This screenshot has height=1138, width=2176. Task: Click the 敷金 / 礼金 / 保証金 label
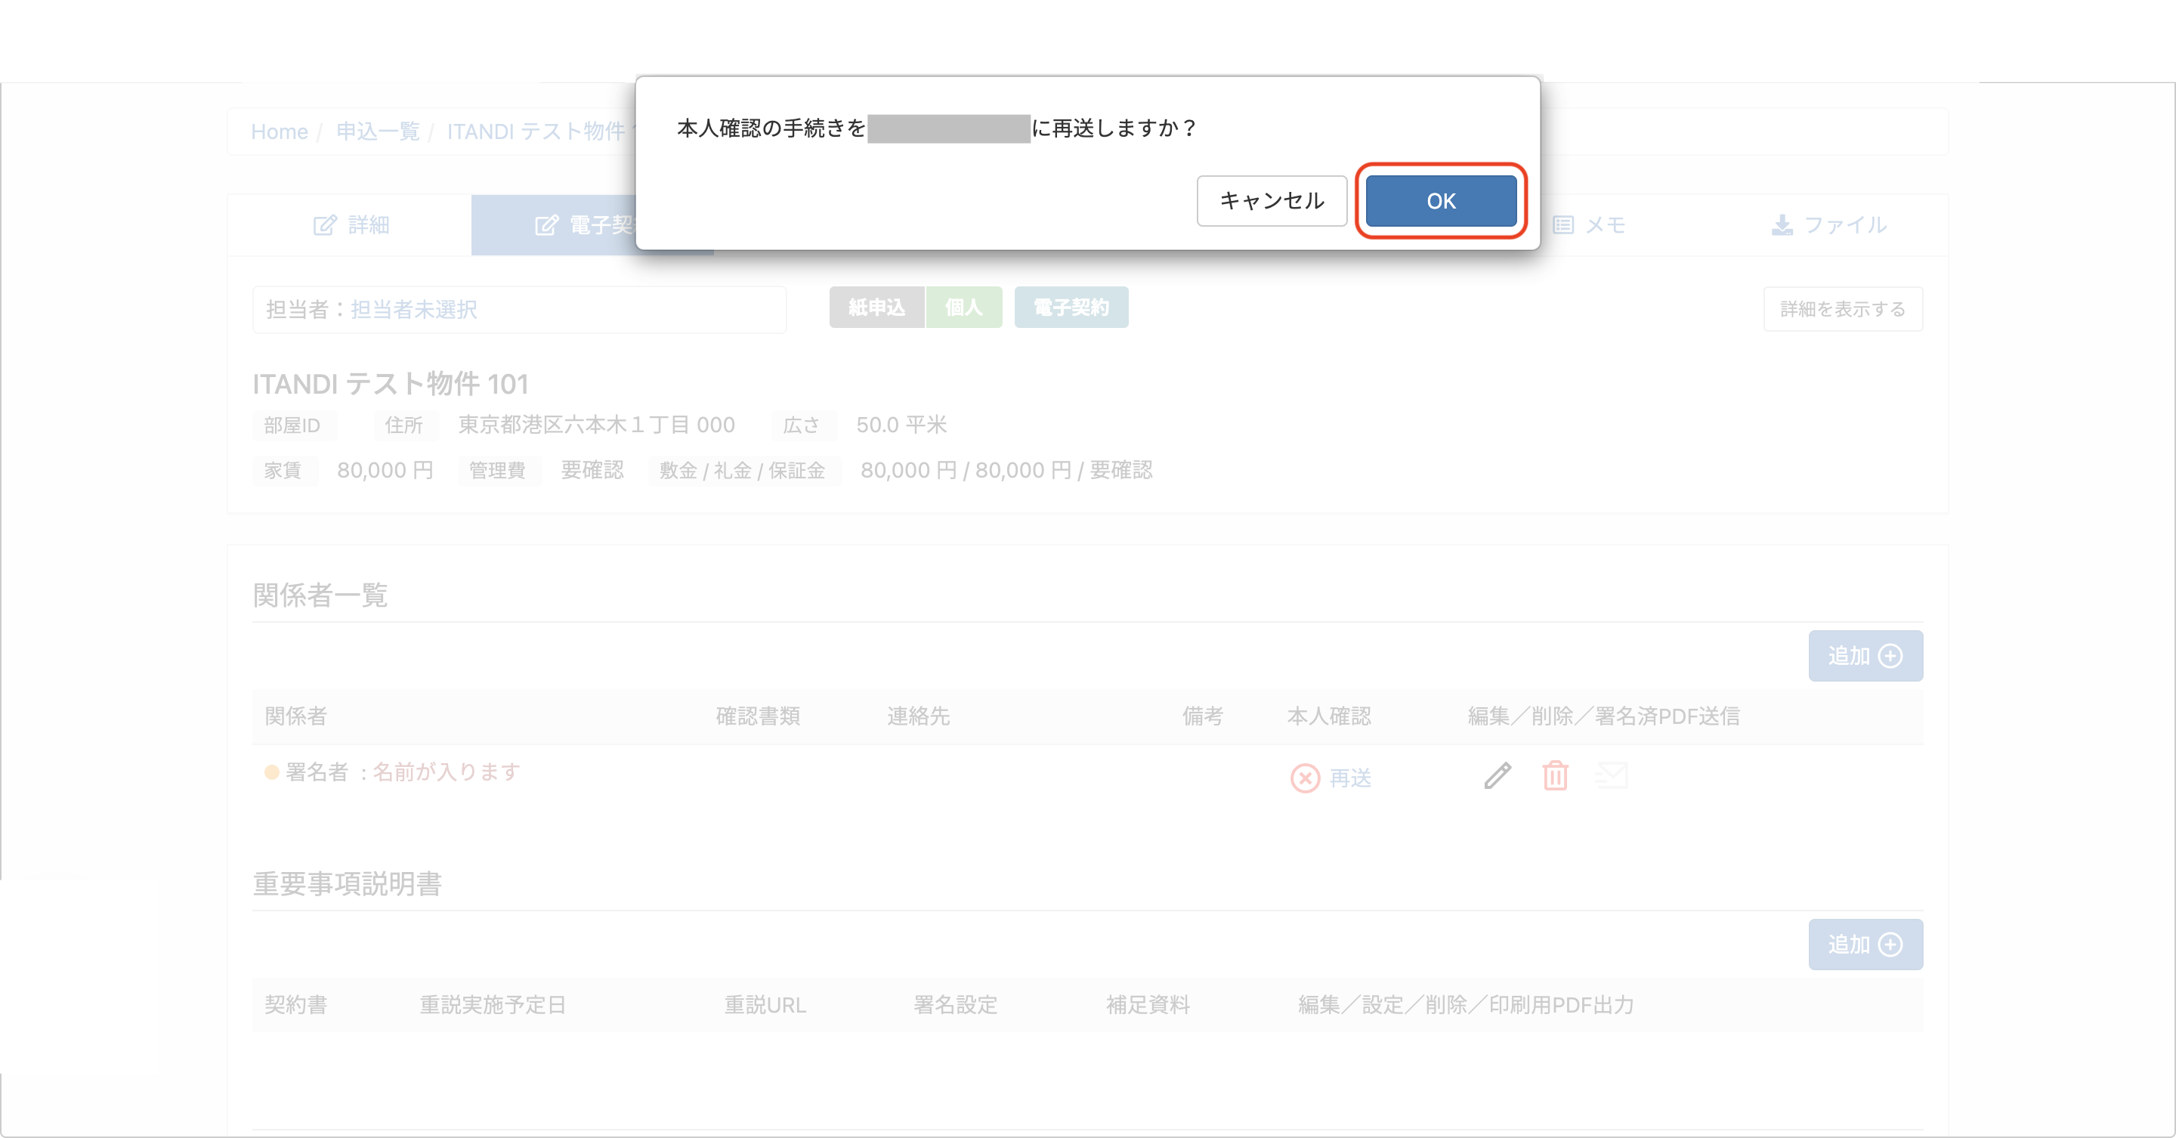point(743,471)
